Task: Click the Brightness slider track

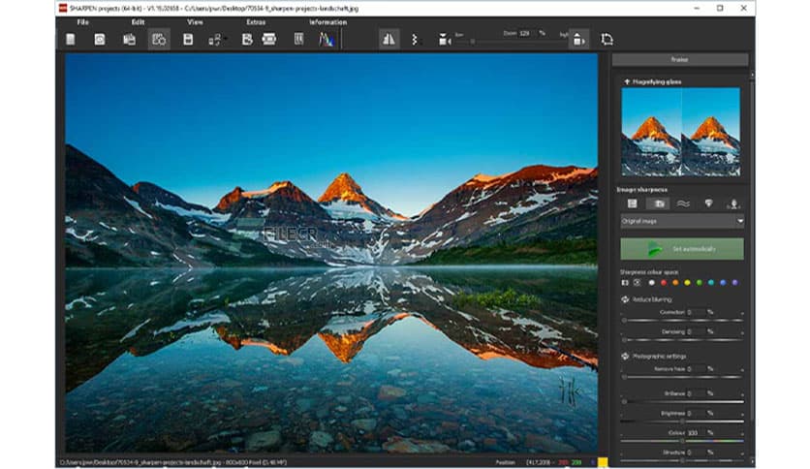Action: tap(682, 421)
